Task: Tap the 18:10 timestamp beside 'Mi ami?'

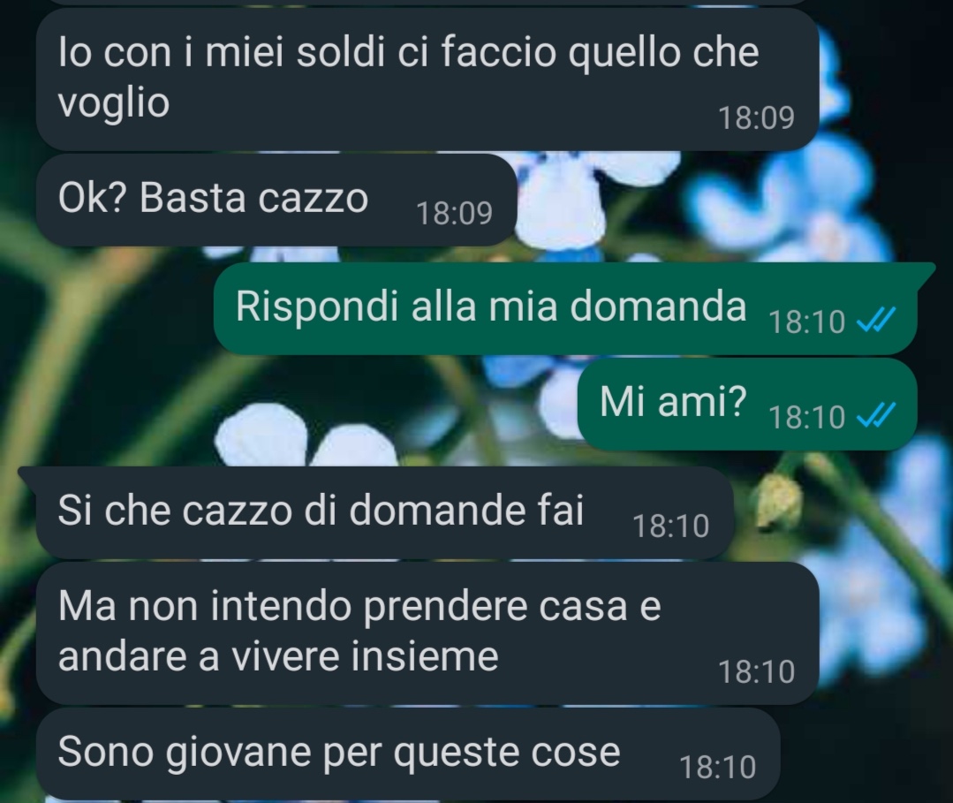Action: 806,417
